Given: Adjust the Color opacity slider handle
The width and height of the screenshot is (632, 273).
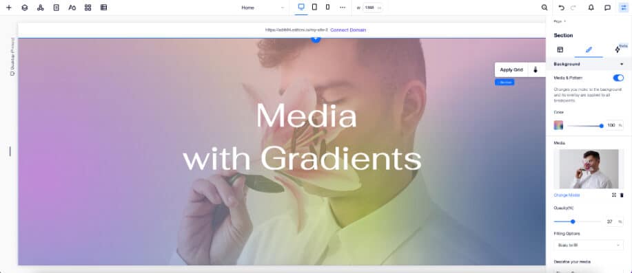Looking at the screenshot, I should [602, 126].
